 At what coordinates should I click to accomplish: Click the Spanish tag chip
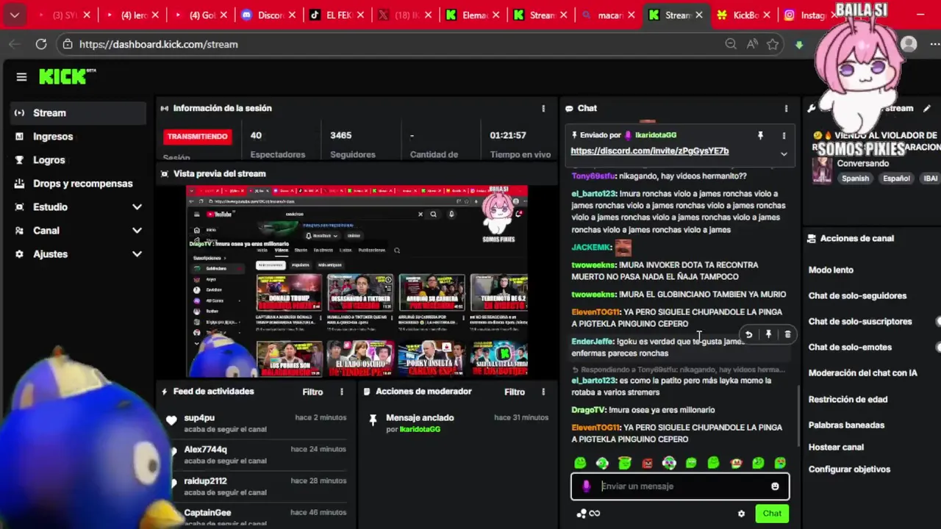coord(855,179)
